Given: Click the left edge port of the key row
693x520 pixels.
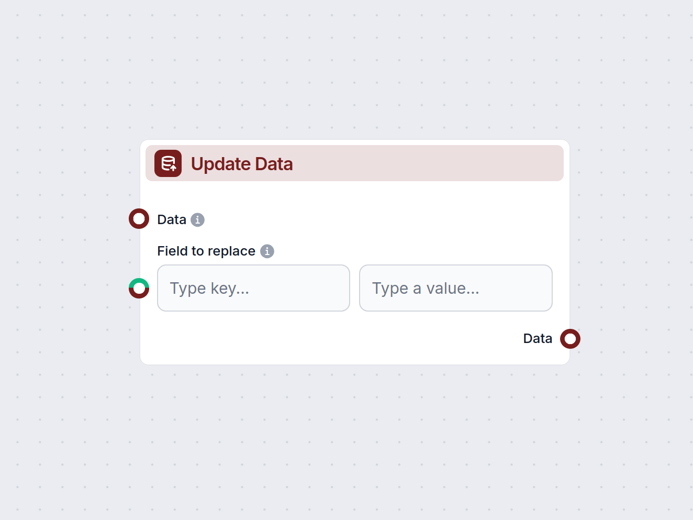Looking at the screenshot, I should pos(139,288).
